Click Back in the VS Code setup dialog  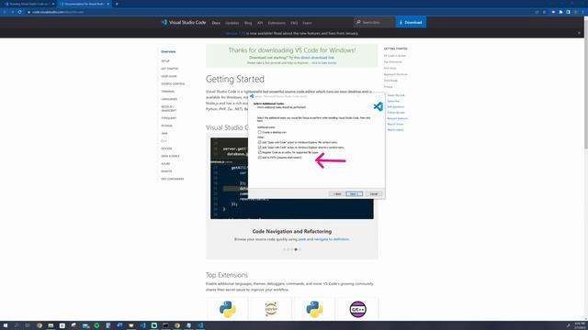[337, 193]
